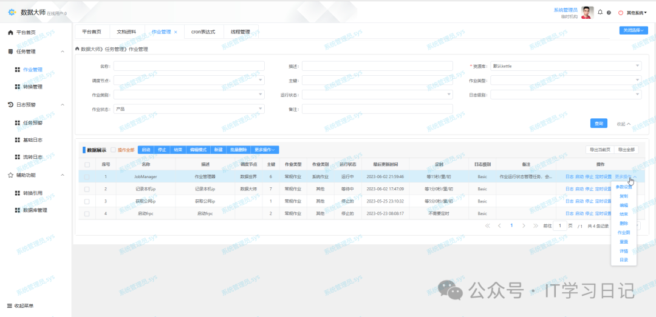The width and height of the screenshot is (656, 317).
Task: Click the help question mark icon
Action: pyautogui.click(x=609, y=13)
